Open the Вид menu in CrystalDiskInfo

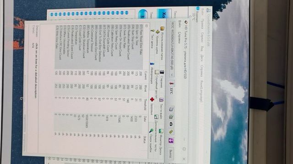click(x=202, y=49)
